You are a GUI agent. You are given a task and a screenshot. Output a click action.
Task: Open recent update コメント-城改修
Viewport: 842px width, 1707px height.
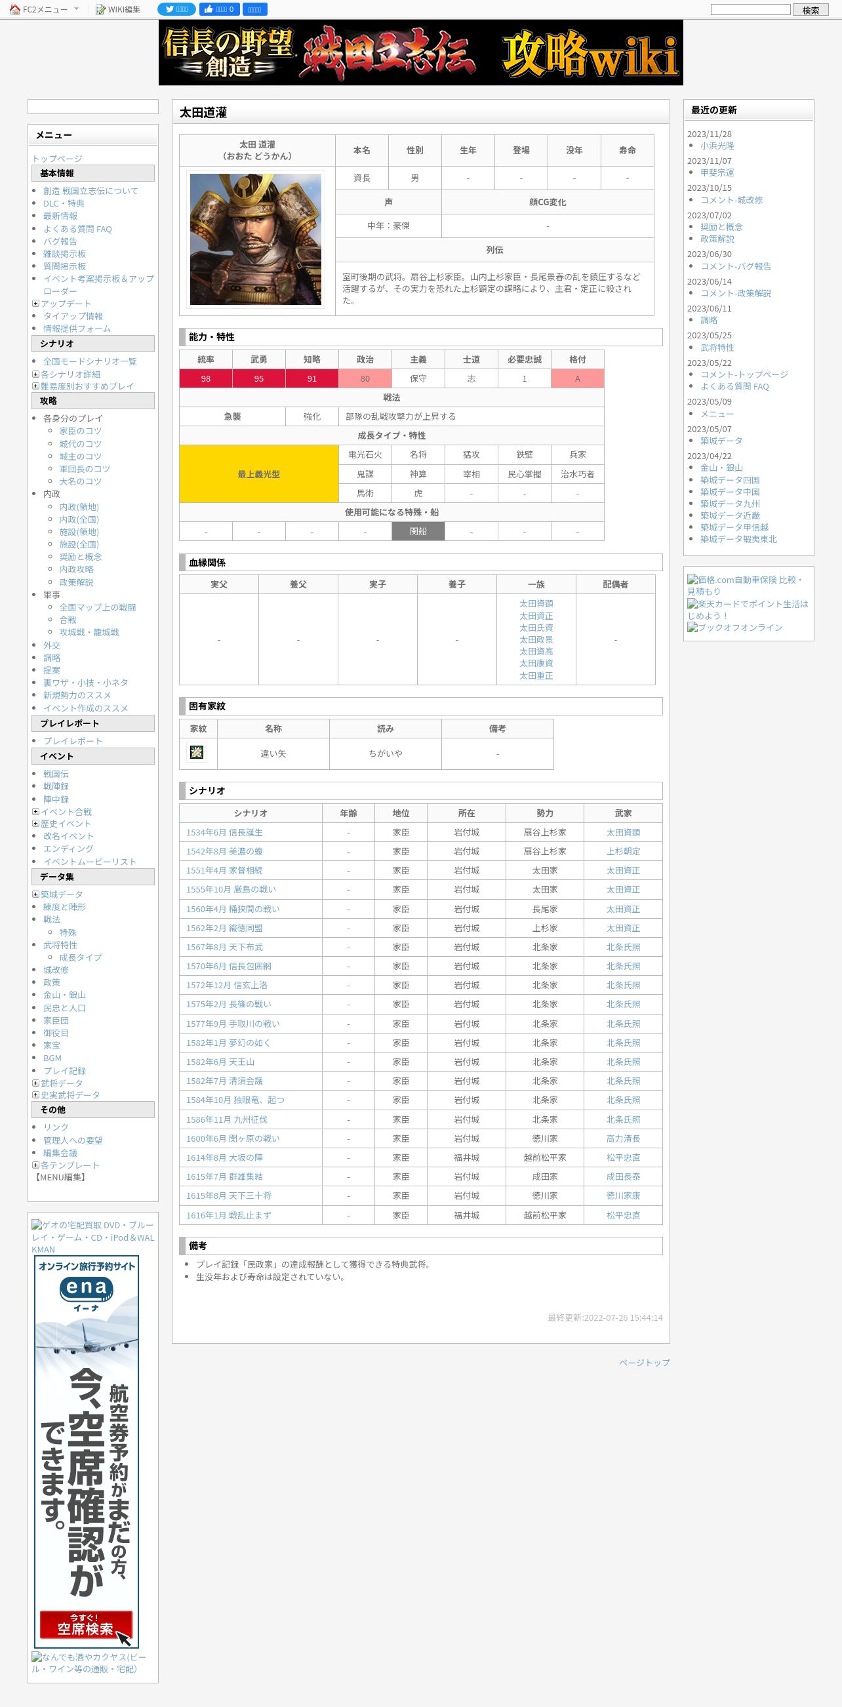(x=731, y=200)
